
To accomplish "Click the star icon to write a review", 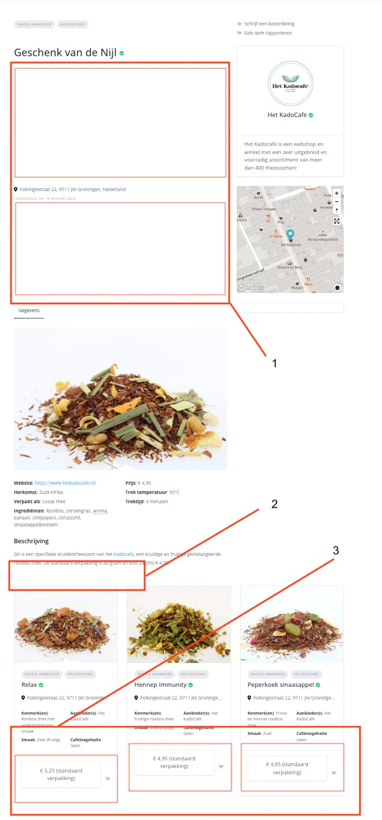I will coord(239,24).
